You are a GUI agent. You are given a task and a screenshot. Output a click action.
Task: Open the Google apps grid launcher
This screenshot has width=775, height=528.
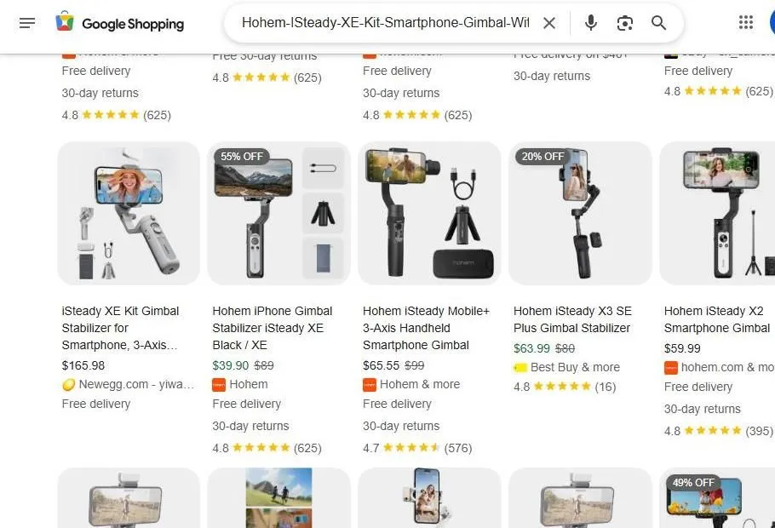(x=747, y=23)
